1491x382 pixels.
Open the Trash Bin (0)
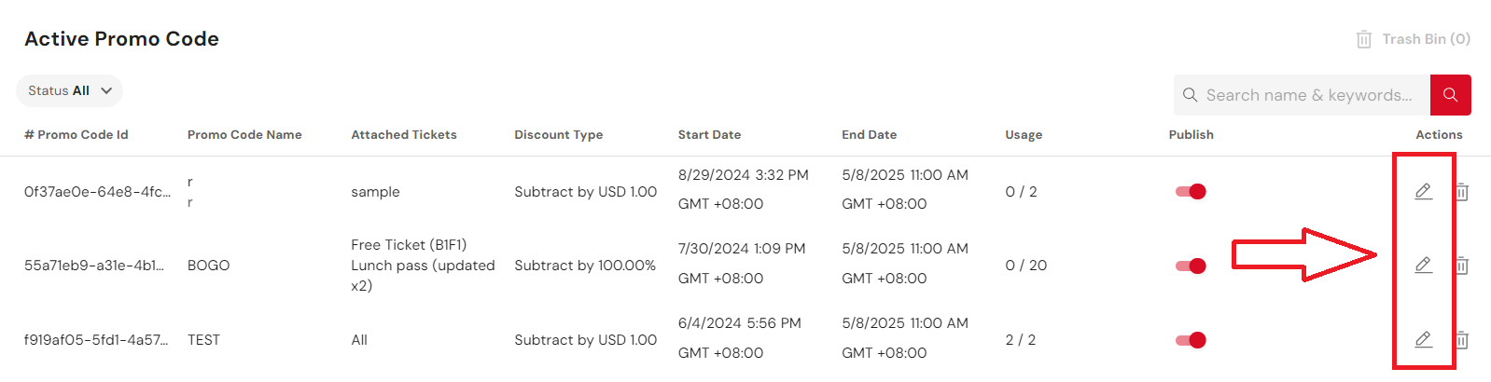[1413, 39]
